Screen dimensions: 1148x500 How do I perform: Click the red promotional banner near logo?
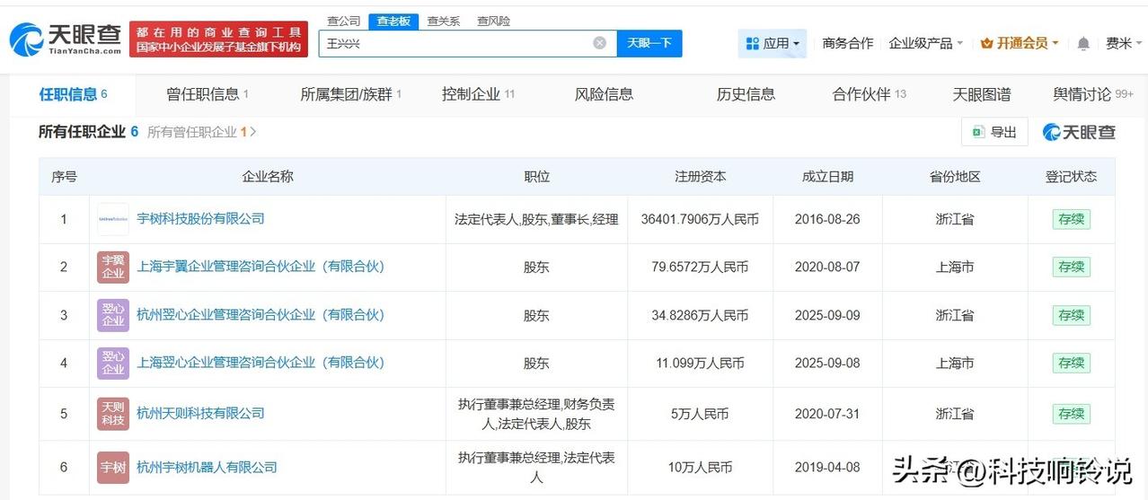tap(218, 39)
